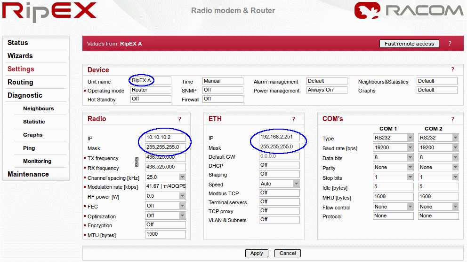Open Device section help question mark
Viewport: 467px width, 262px height.
(x=453, y=69)
